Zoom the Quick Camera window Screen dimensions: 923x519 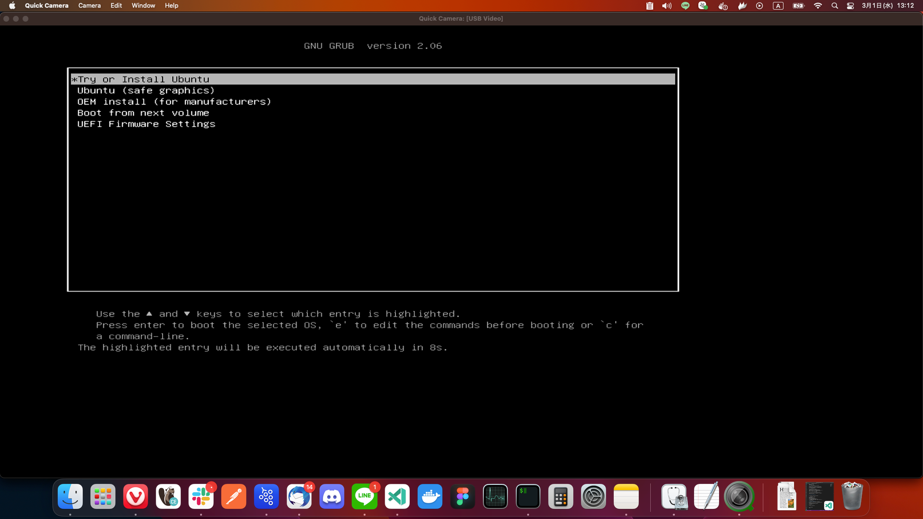pyautogui.click(x=25, y=19)
